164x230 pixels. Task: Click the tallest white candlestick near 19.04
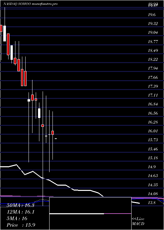click(x=5, y=34)
